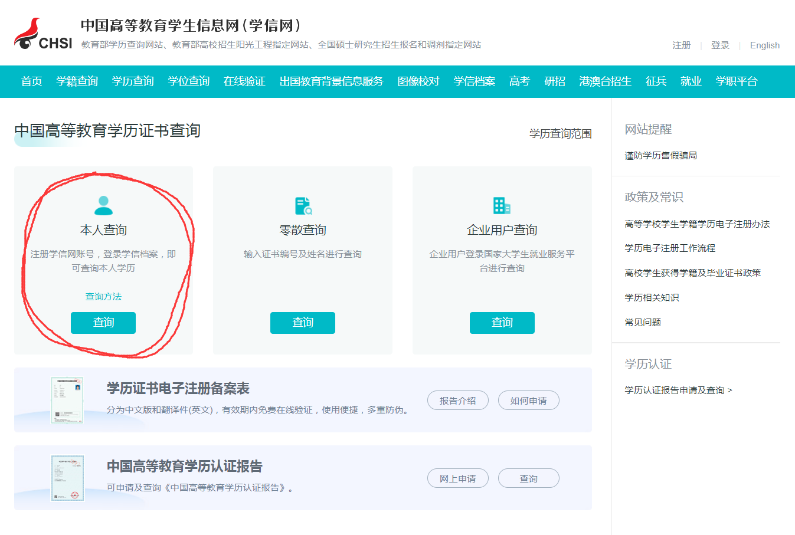Click the 报告介绍 button
This screenshot has height=535, width=795.
click(458, 401)
